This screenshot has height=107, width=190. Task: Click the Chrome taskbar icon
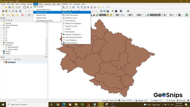click(58, 104)
